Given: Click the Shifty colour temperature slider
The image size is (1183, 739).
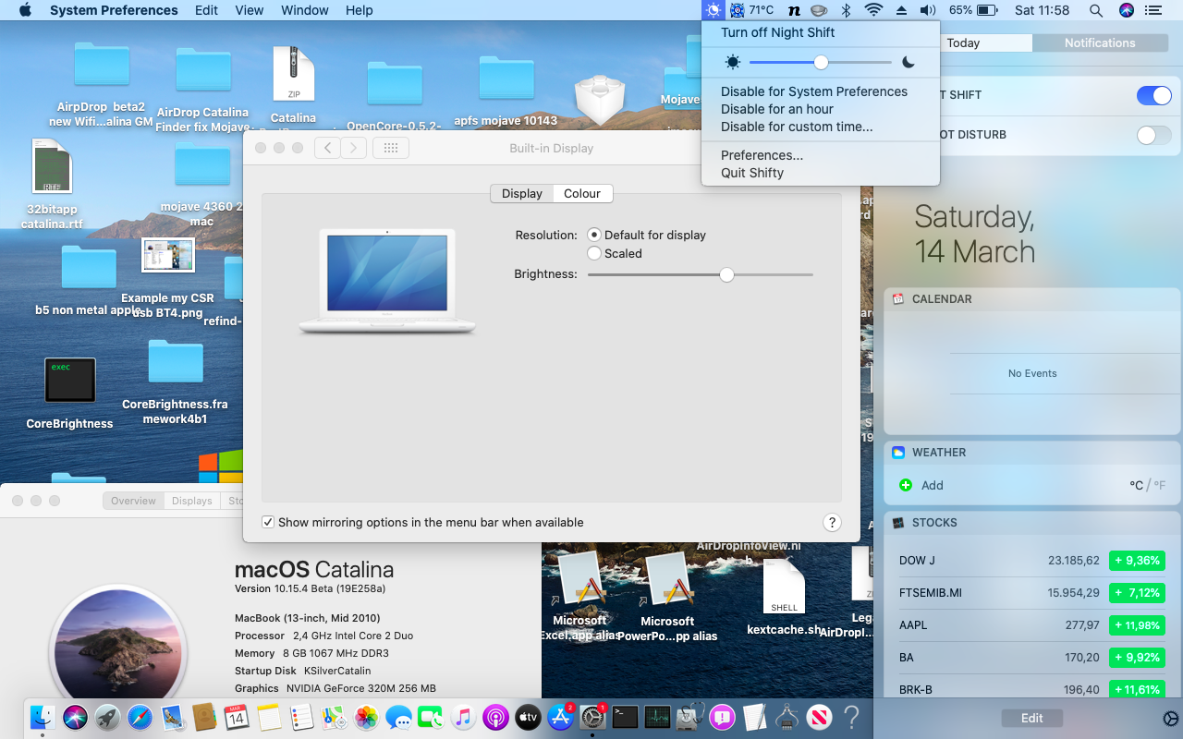Looking at the screenshot, I should (821, 62).
